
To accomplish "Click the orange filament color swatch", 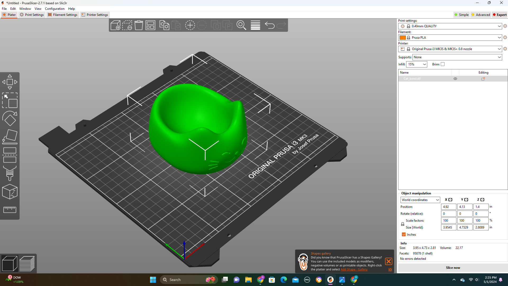I will (x=403, y=38).
